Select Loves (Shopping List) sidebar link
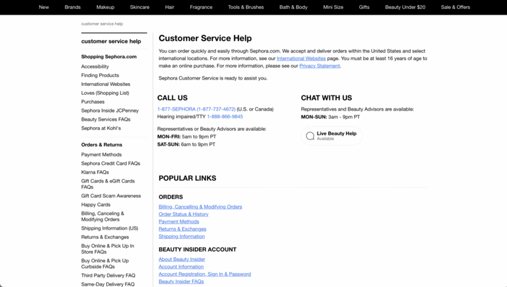 105,93
